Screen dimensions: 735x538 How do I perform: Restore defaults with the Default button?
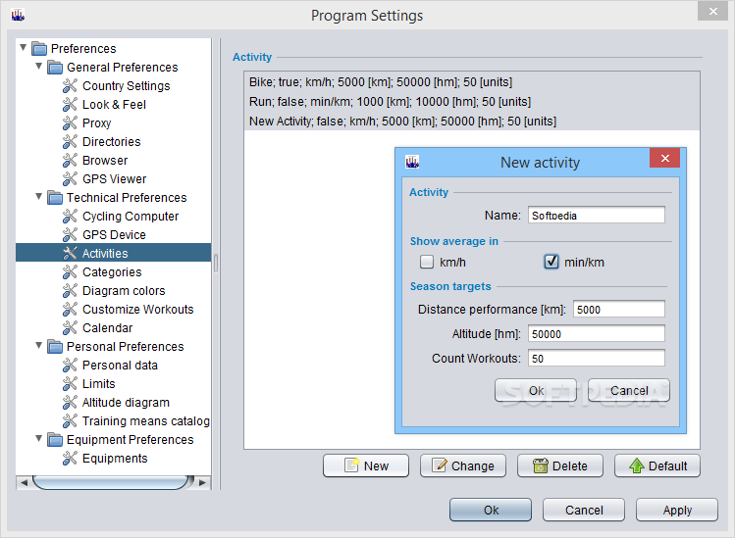[x=657, y=465]
